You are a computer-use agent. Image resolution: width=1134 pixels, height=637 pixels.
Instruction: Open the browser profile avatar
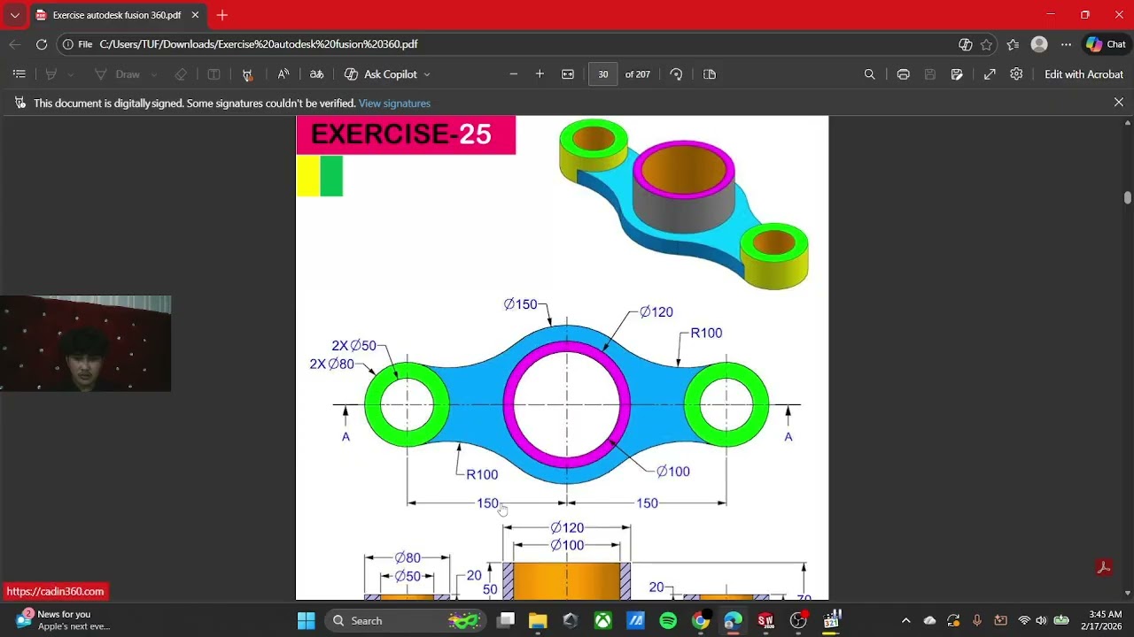[x=1039, y=44]
